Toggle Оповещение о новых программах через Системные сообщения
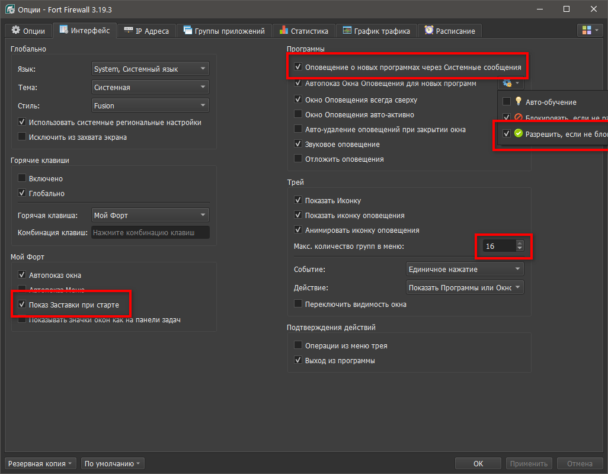 tap(408, 67)
